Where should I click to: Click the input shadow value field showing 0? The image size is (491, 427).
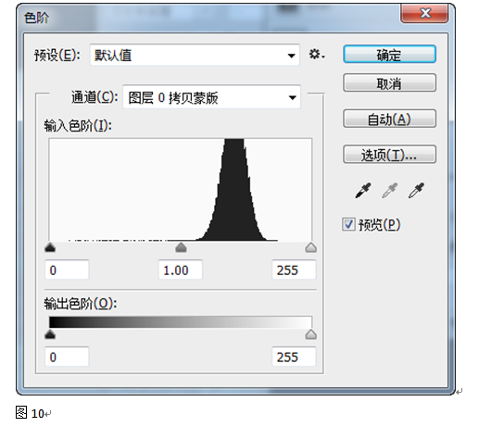coord(67,270)
